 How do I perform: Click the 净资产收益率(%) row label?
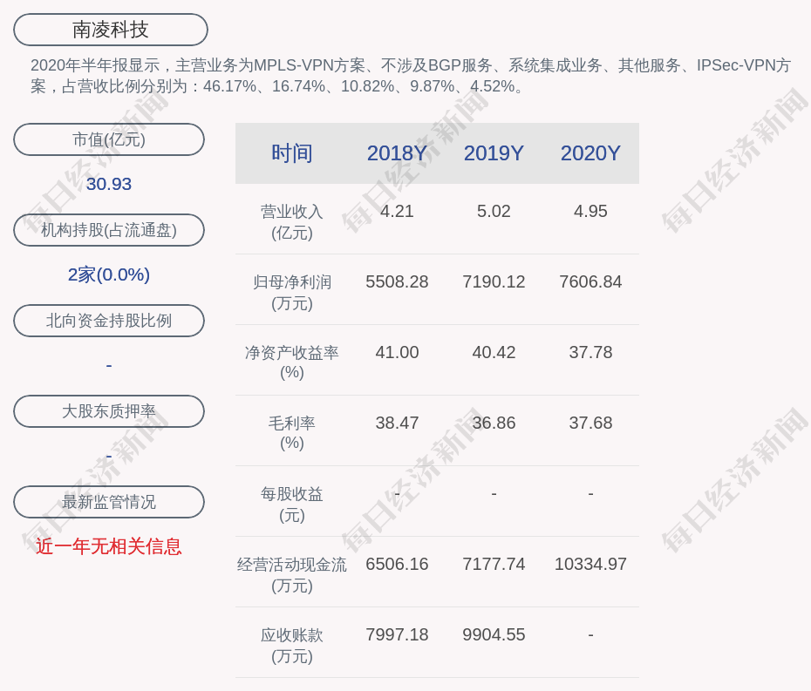coord(292,362)
